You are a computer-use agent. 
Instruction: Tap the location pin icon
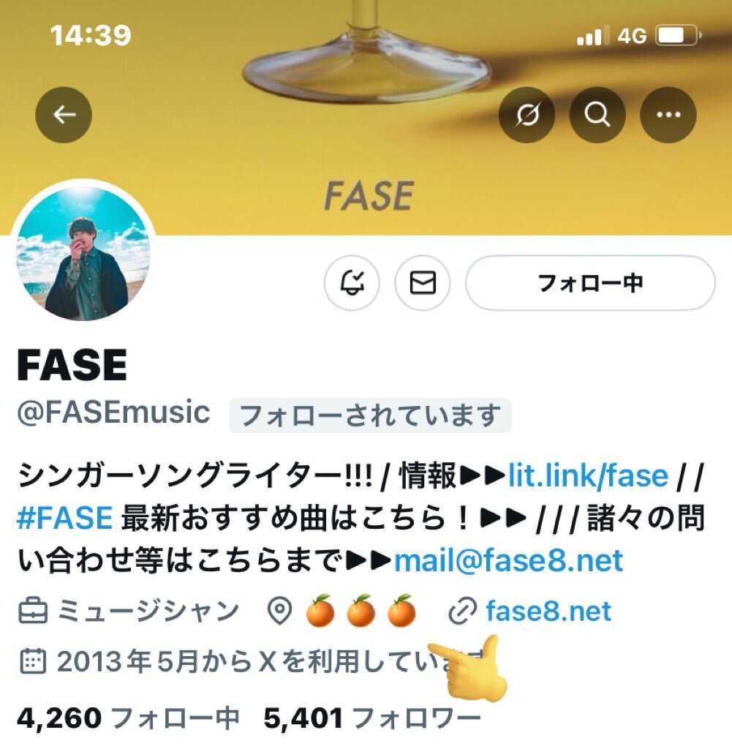(x=279, y=611)
